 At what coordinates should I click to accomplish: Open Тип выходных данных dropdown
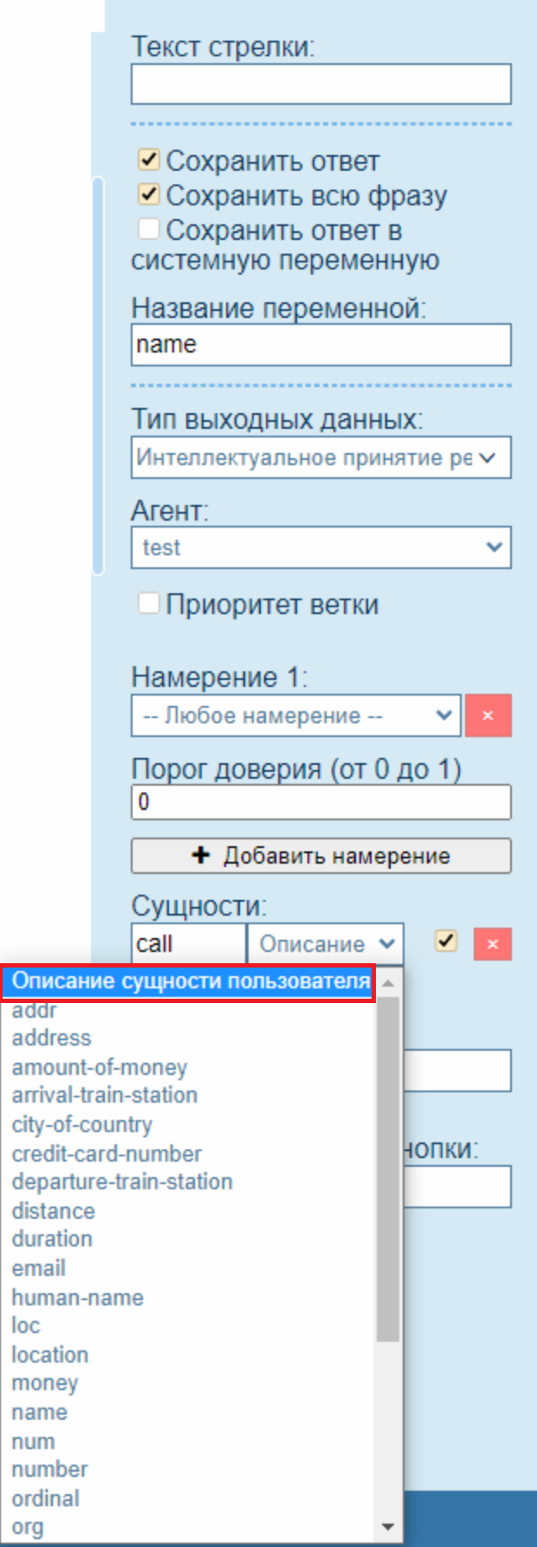point(320,458)
